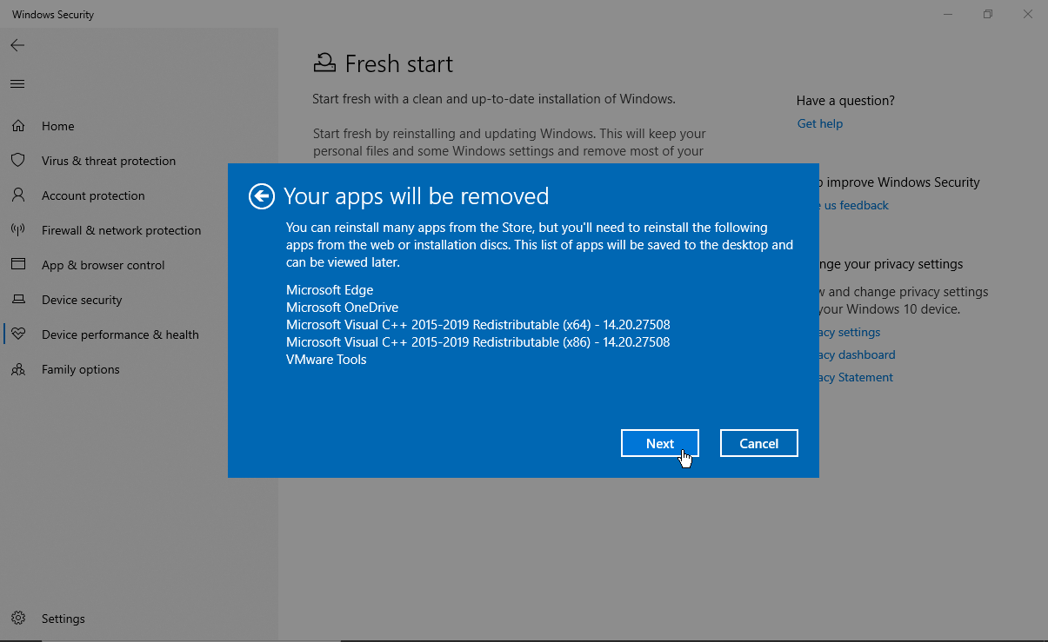This screenshot has width=1048, height=642.
Task: Click the Family options people icon
Action: point(18,369)
